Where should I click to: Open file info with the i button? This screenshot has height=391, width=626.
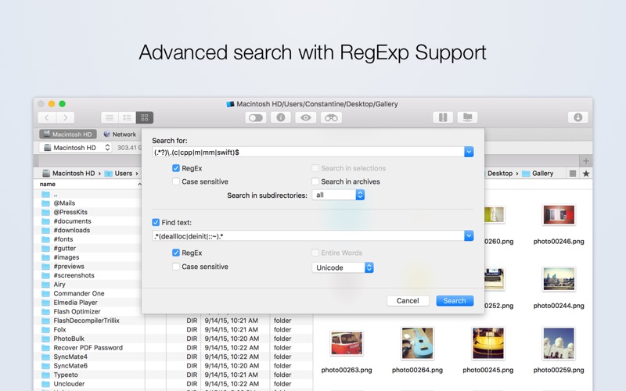click(281, 118)
